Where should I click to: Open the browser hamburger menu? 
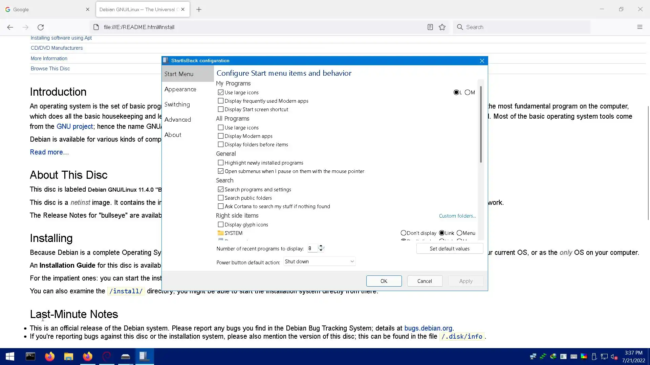pos(640,27)
